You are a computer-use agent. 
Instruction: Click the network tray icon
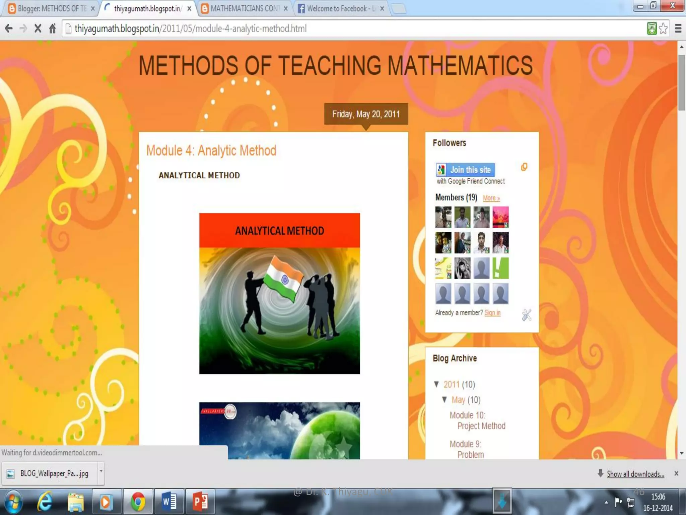(x=631, y=502)
